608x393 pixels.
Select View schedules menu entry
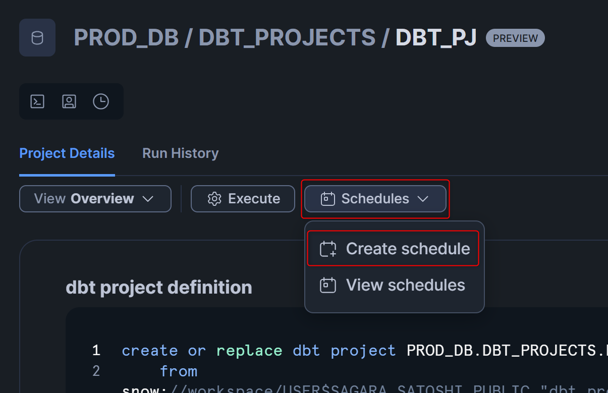405,285
